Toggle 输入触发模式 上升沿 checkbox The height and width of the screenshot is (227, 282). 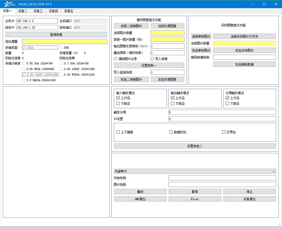[x=118, y=98]
